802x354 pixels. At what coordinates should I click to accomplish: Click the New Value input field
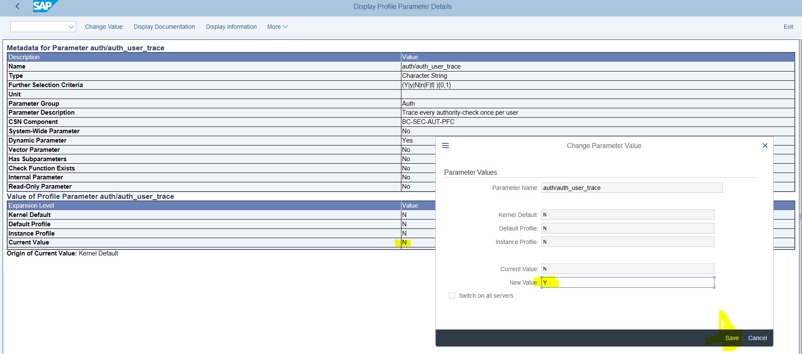tap(628, 283)
